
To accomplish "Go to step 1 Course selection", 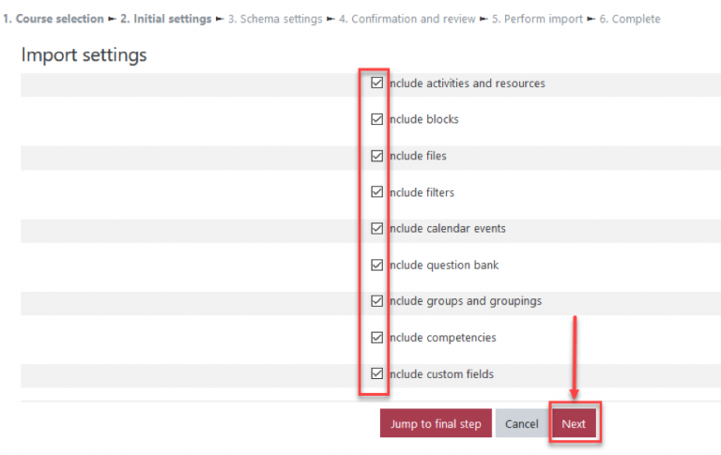I will click(54, 19).
